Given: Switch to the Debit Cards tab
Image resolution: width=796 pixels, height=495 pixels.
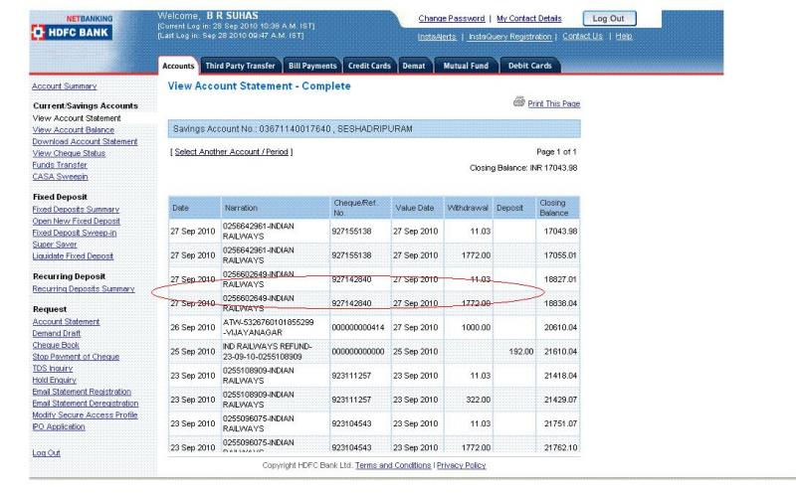Looking at the screenshot, I should (x=529, y=66).
